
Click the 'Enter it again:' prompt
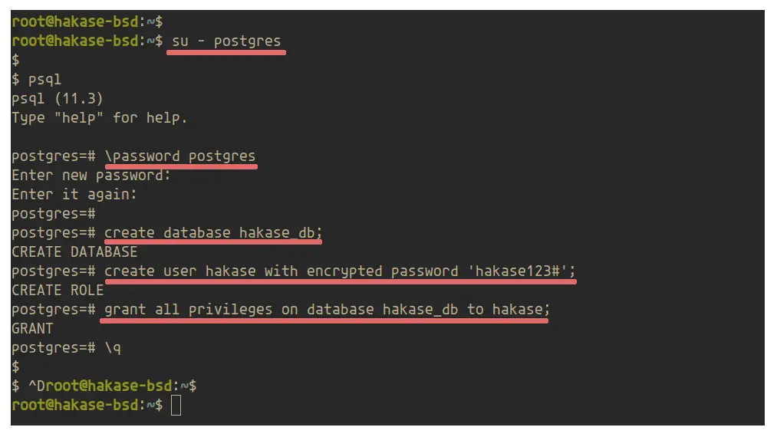click(74, 194)
